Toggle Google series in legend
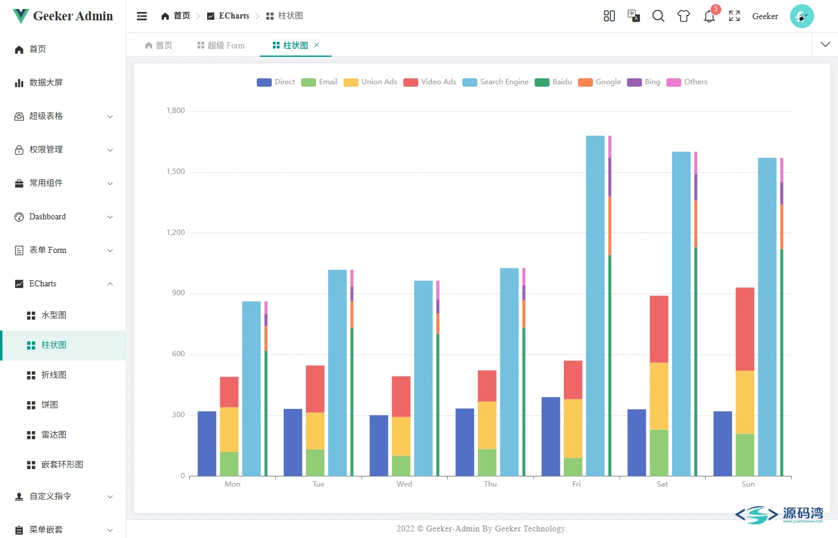 click(599, 82)
